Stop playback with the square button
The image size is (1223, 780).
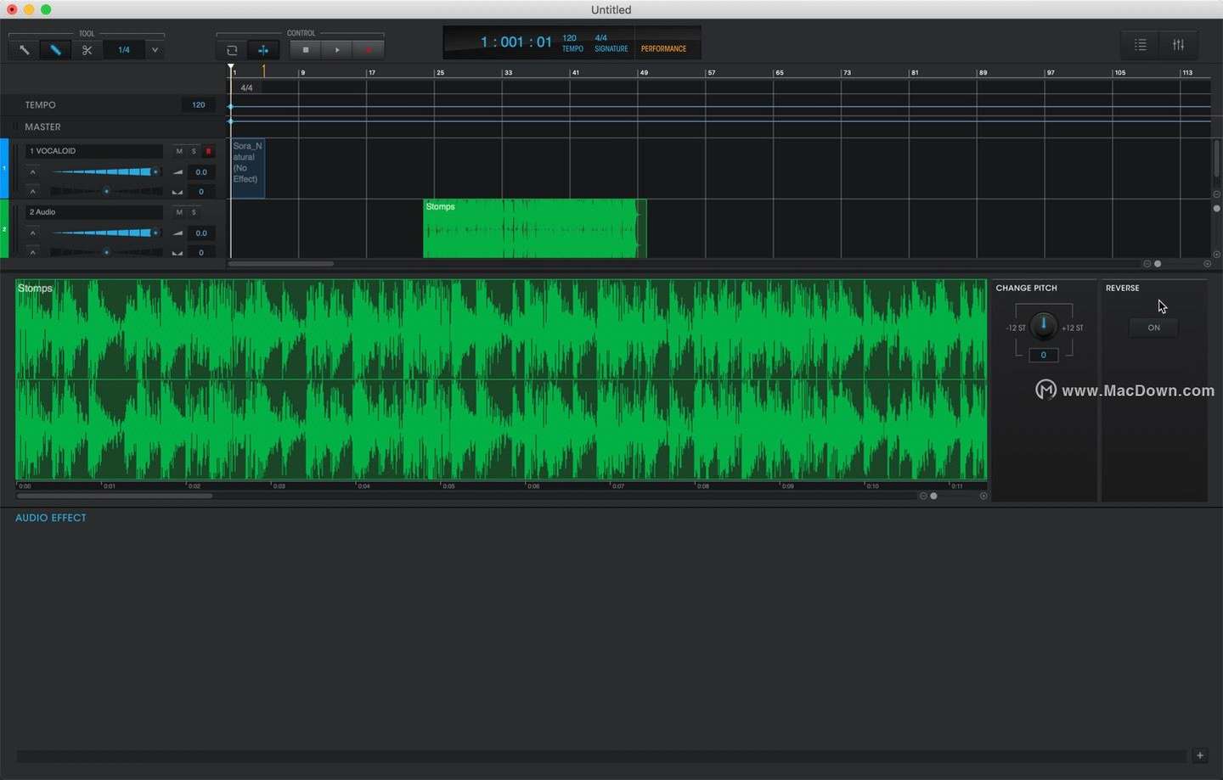coord(306,50)
